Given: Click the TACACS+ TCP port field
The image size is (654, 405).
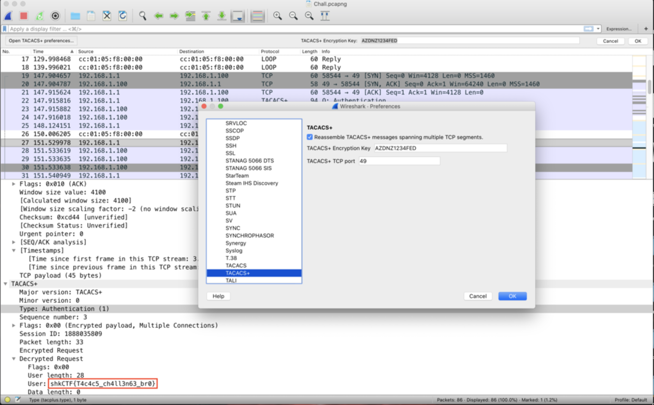Looking at the screenshot, I should click(399, 161).
